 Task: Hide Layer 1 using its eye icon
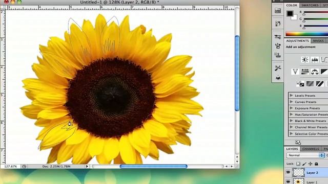[x=288, y=182]
